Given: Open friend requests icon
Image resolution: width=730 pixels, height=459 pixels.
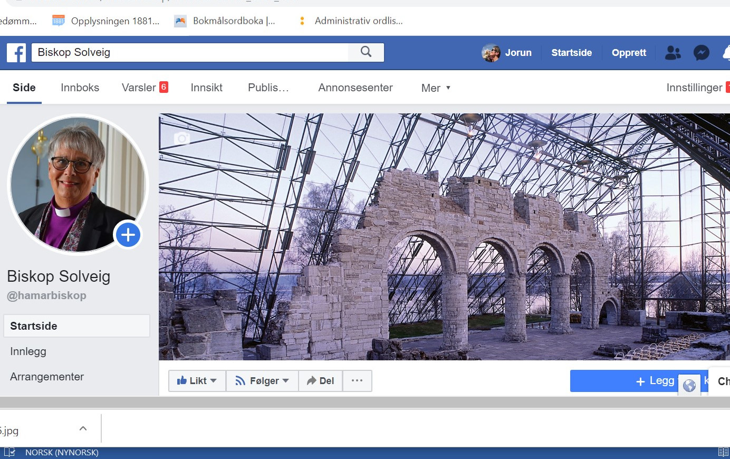Looking at the screenshot, I should pyautogui.click(x=673, y=52).
